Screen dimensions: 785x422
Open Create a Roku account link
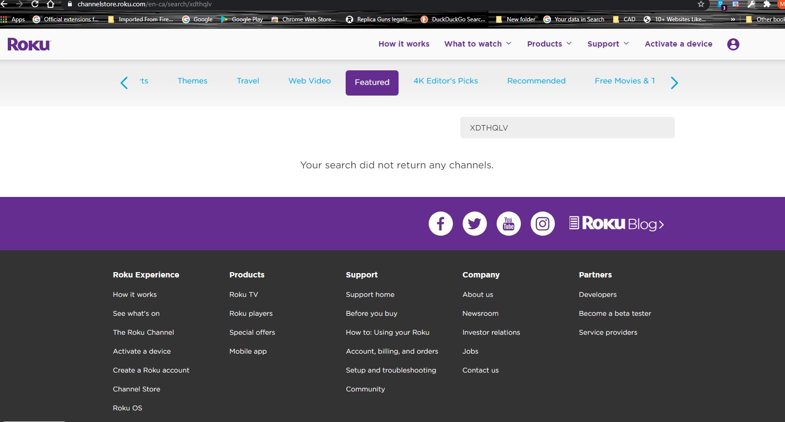(x=151, y=370)
